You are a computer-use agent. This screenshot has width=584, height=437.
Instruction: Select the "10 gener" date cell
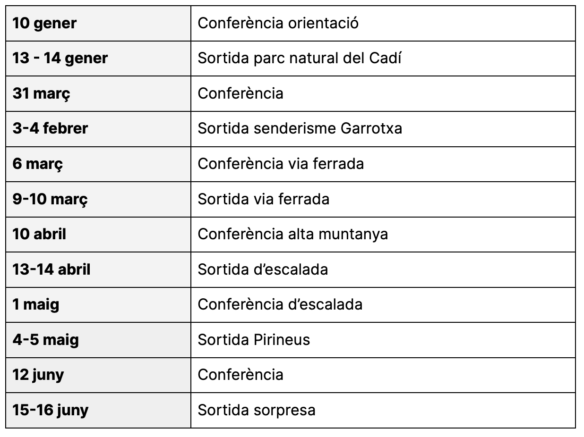(98, 23)
